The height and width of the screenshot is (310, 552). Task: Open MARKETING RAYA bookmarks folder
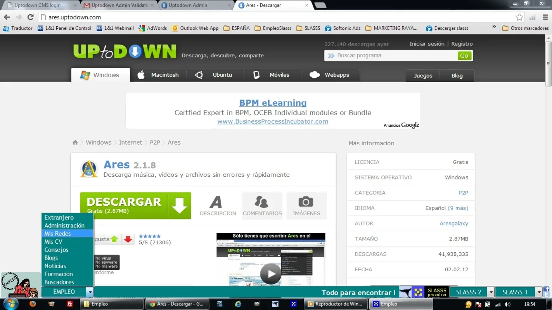click(x=391, y=28)
